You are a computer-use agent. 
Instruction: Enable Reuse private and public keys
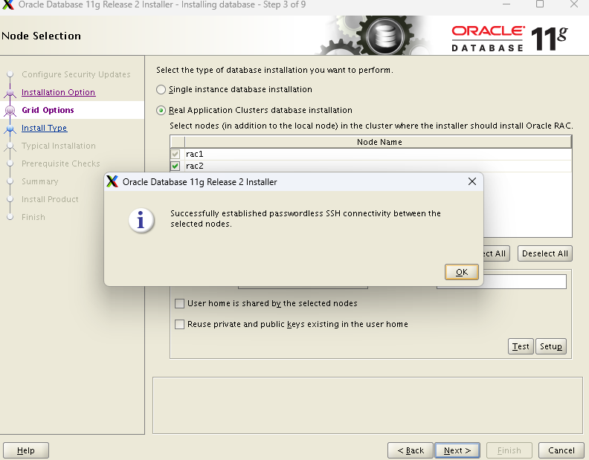pyautogui.click(x=179, y=324)
